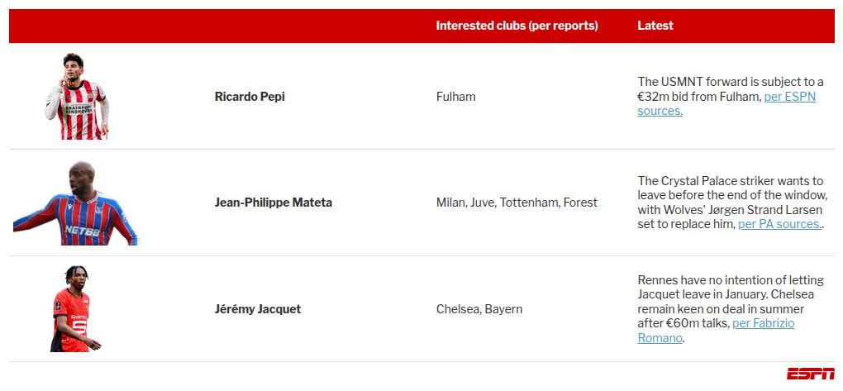
Task: Select Jérémy Jacquet's player photo
Action: [x=76, y=309]
